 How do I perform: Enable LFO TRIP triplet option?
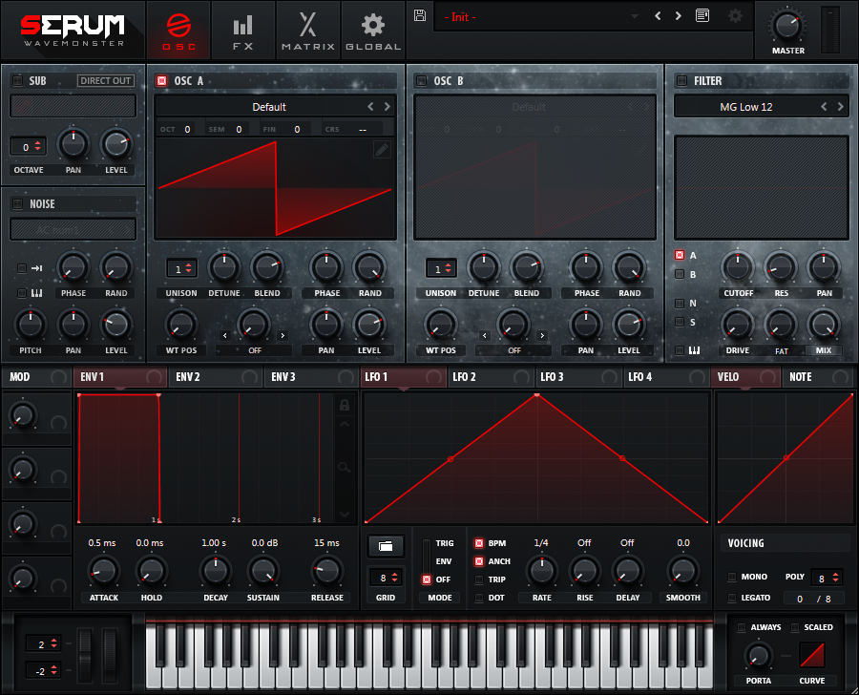tap(479, 579)
